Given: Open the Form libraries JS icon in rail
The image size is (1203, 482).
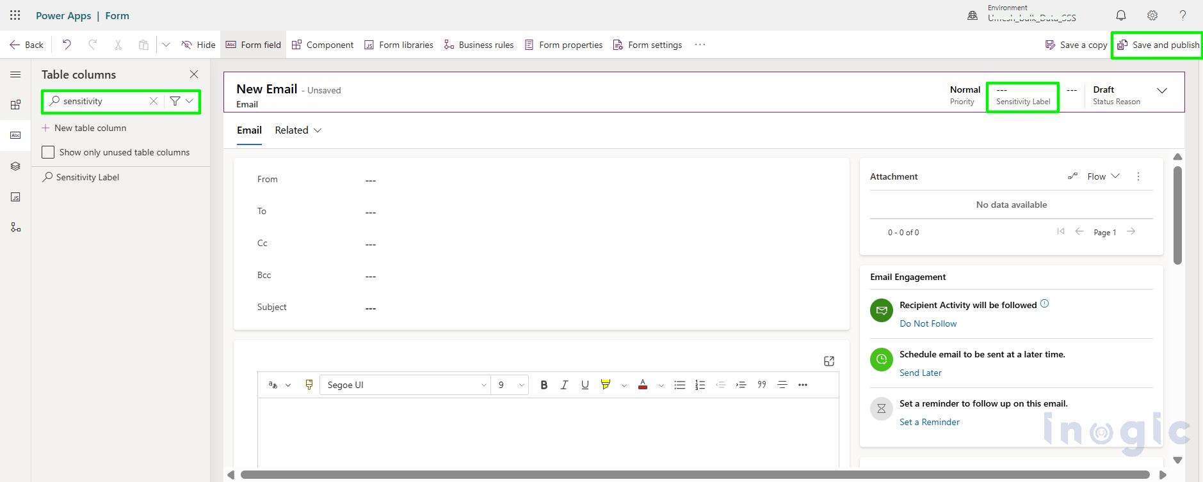Looking at the screenshot, I should [x=15, y=197].
